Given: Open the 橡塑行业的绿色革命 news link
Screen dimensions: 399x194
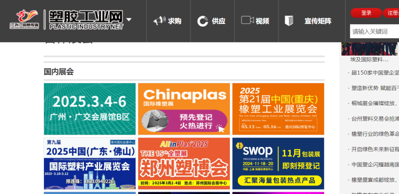Looking at the screenshot, I should pos(375,134).
